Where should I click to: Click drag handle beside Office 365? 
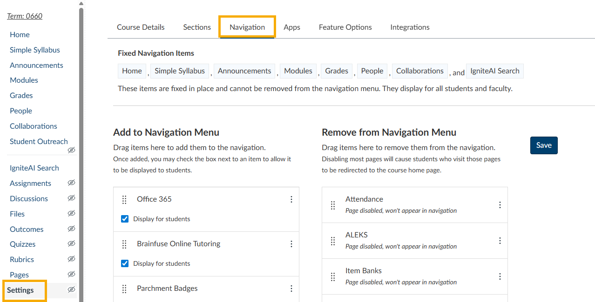[x=124, y=199]
